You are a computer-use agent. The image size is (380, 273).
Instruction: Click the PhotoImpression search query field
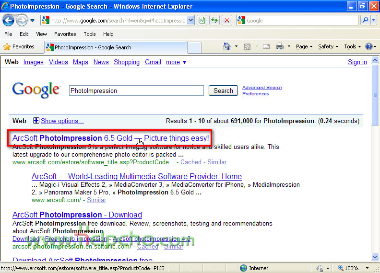tap(136, 91)
